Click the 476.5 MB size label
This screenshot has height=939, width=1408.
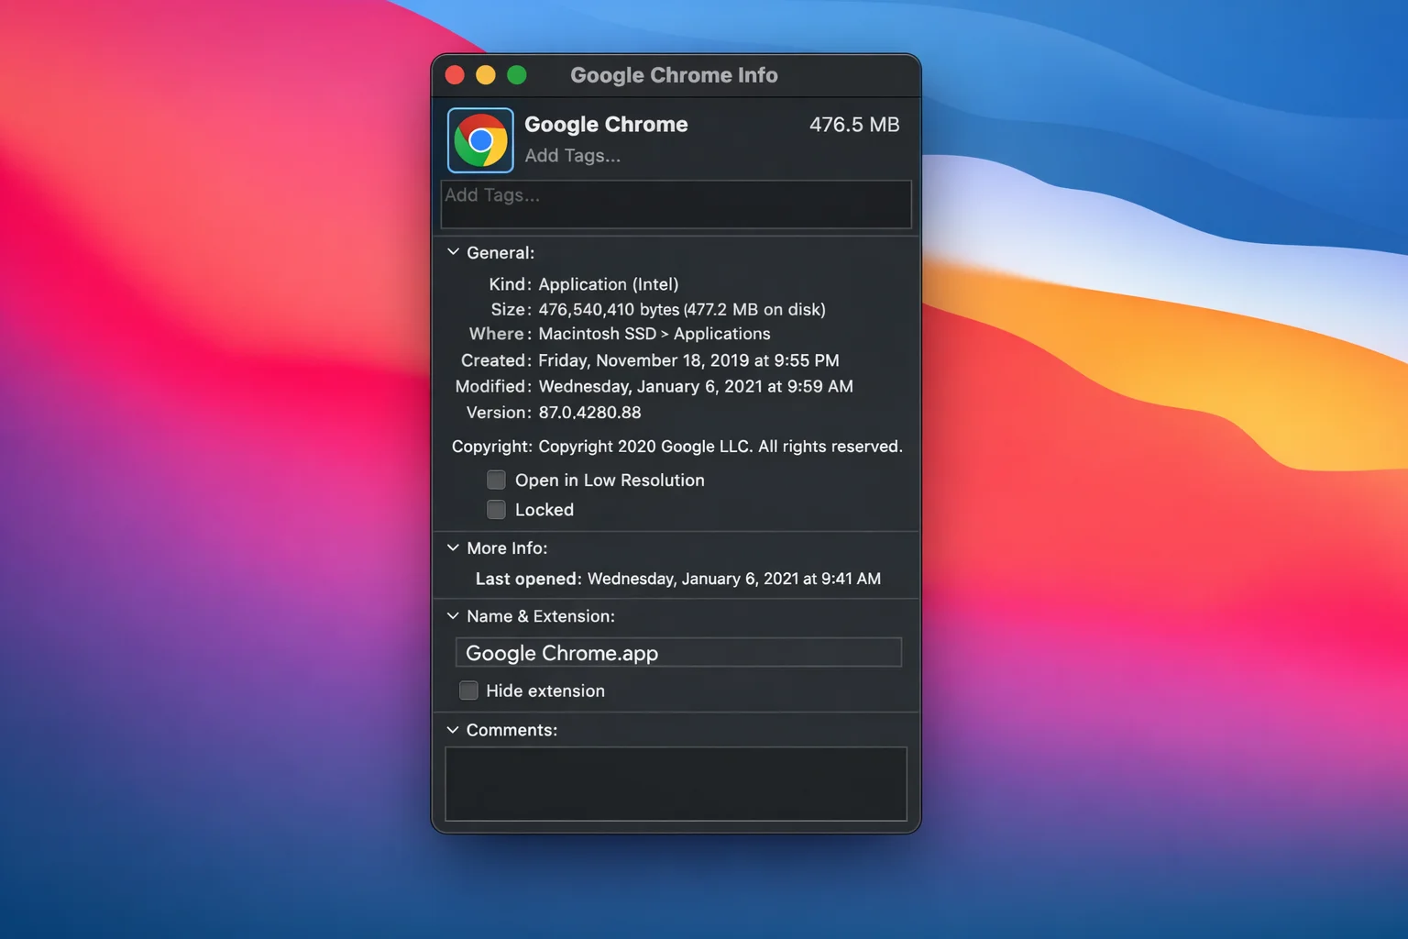pyautogui.click(x=854, y=125)
